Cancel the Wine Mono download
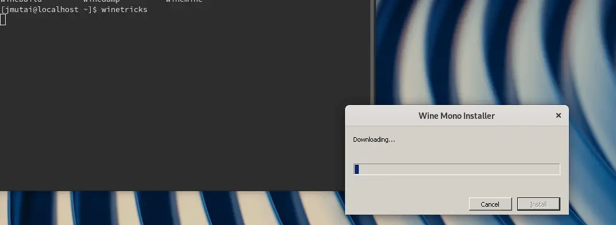 click(490, 204)
